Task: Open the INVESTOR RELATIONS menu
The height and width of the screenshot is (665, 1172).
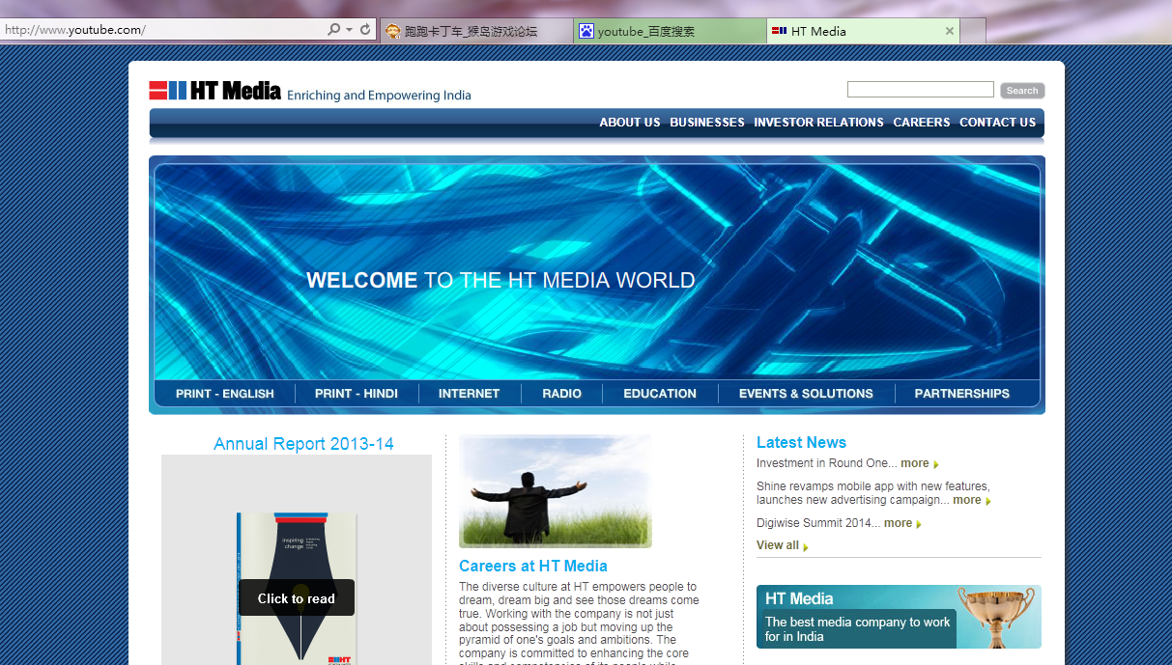Action: pyautogui.click(x=818, y=123)
